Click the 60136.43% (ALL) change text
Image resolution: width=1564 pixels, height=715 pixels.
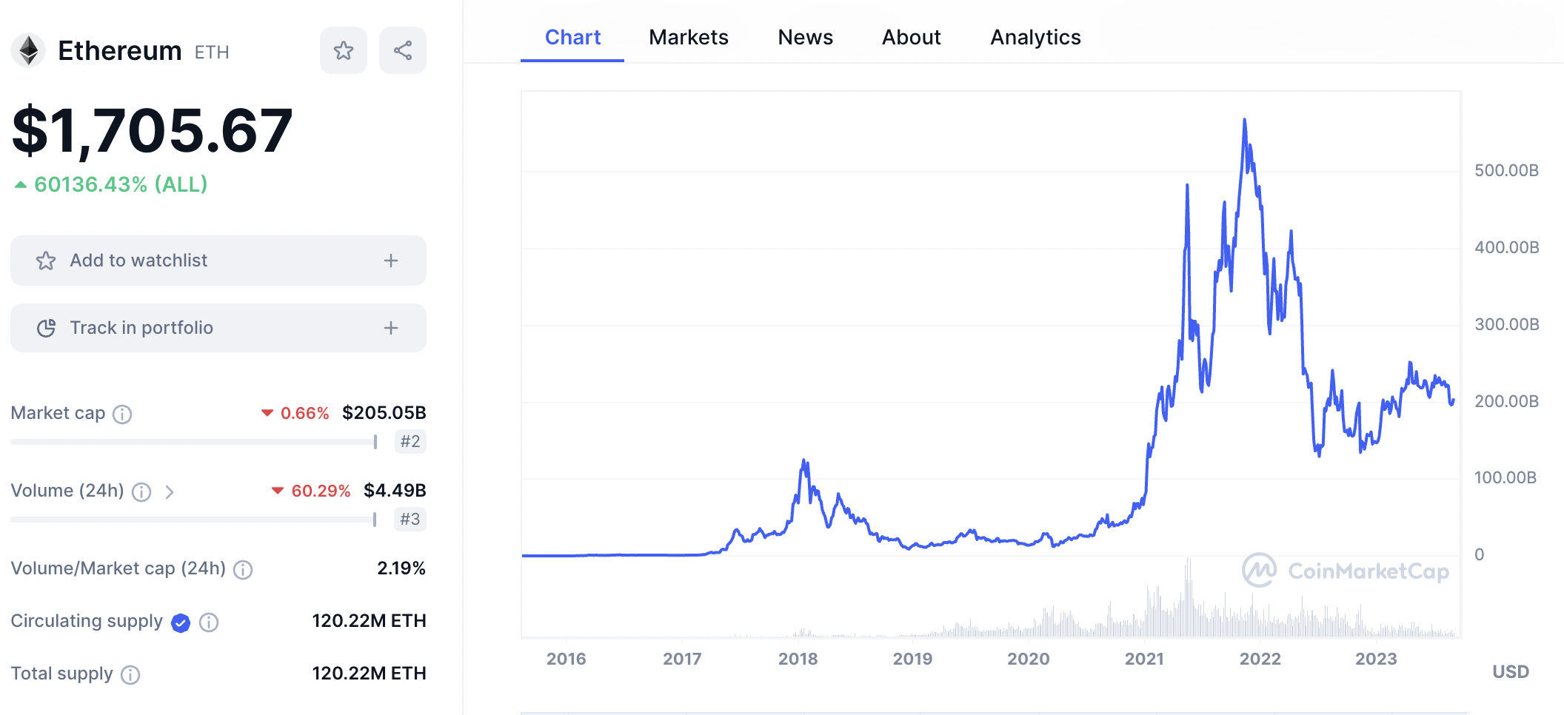121,184
